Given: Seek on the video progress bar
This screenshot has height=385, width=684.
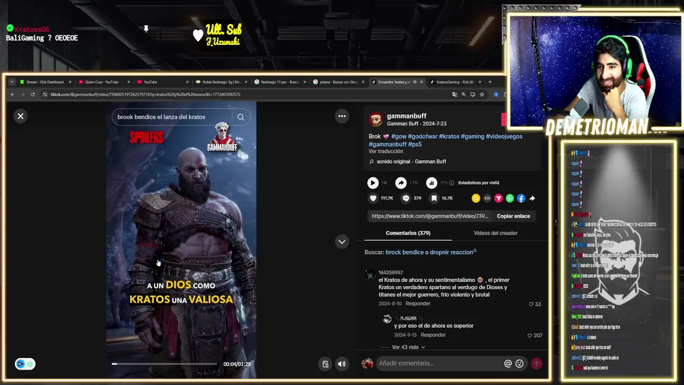Looking at the screenshot, I should coord(165,364).
